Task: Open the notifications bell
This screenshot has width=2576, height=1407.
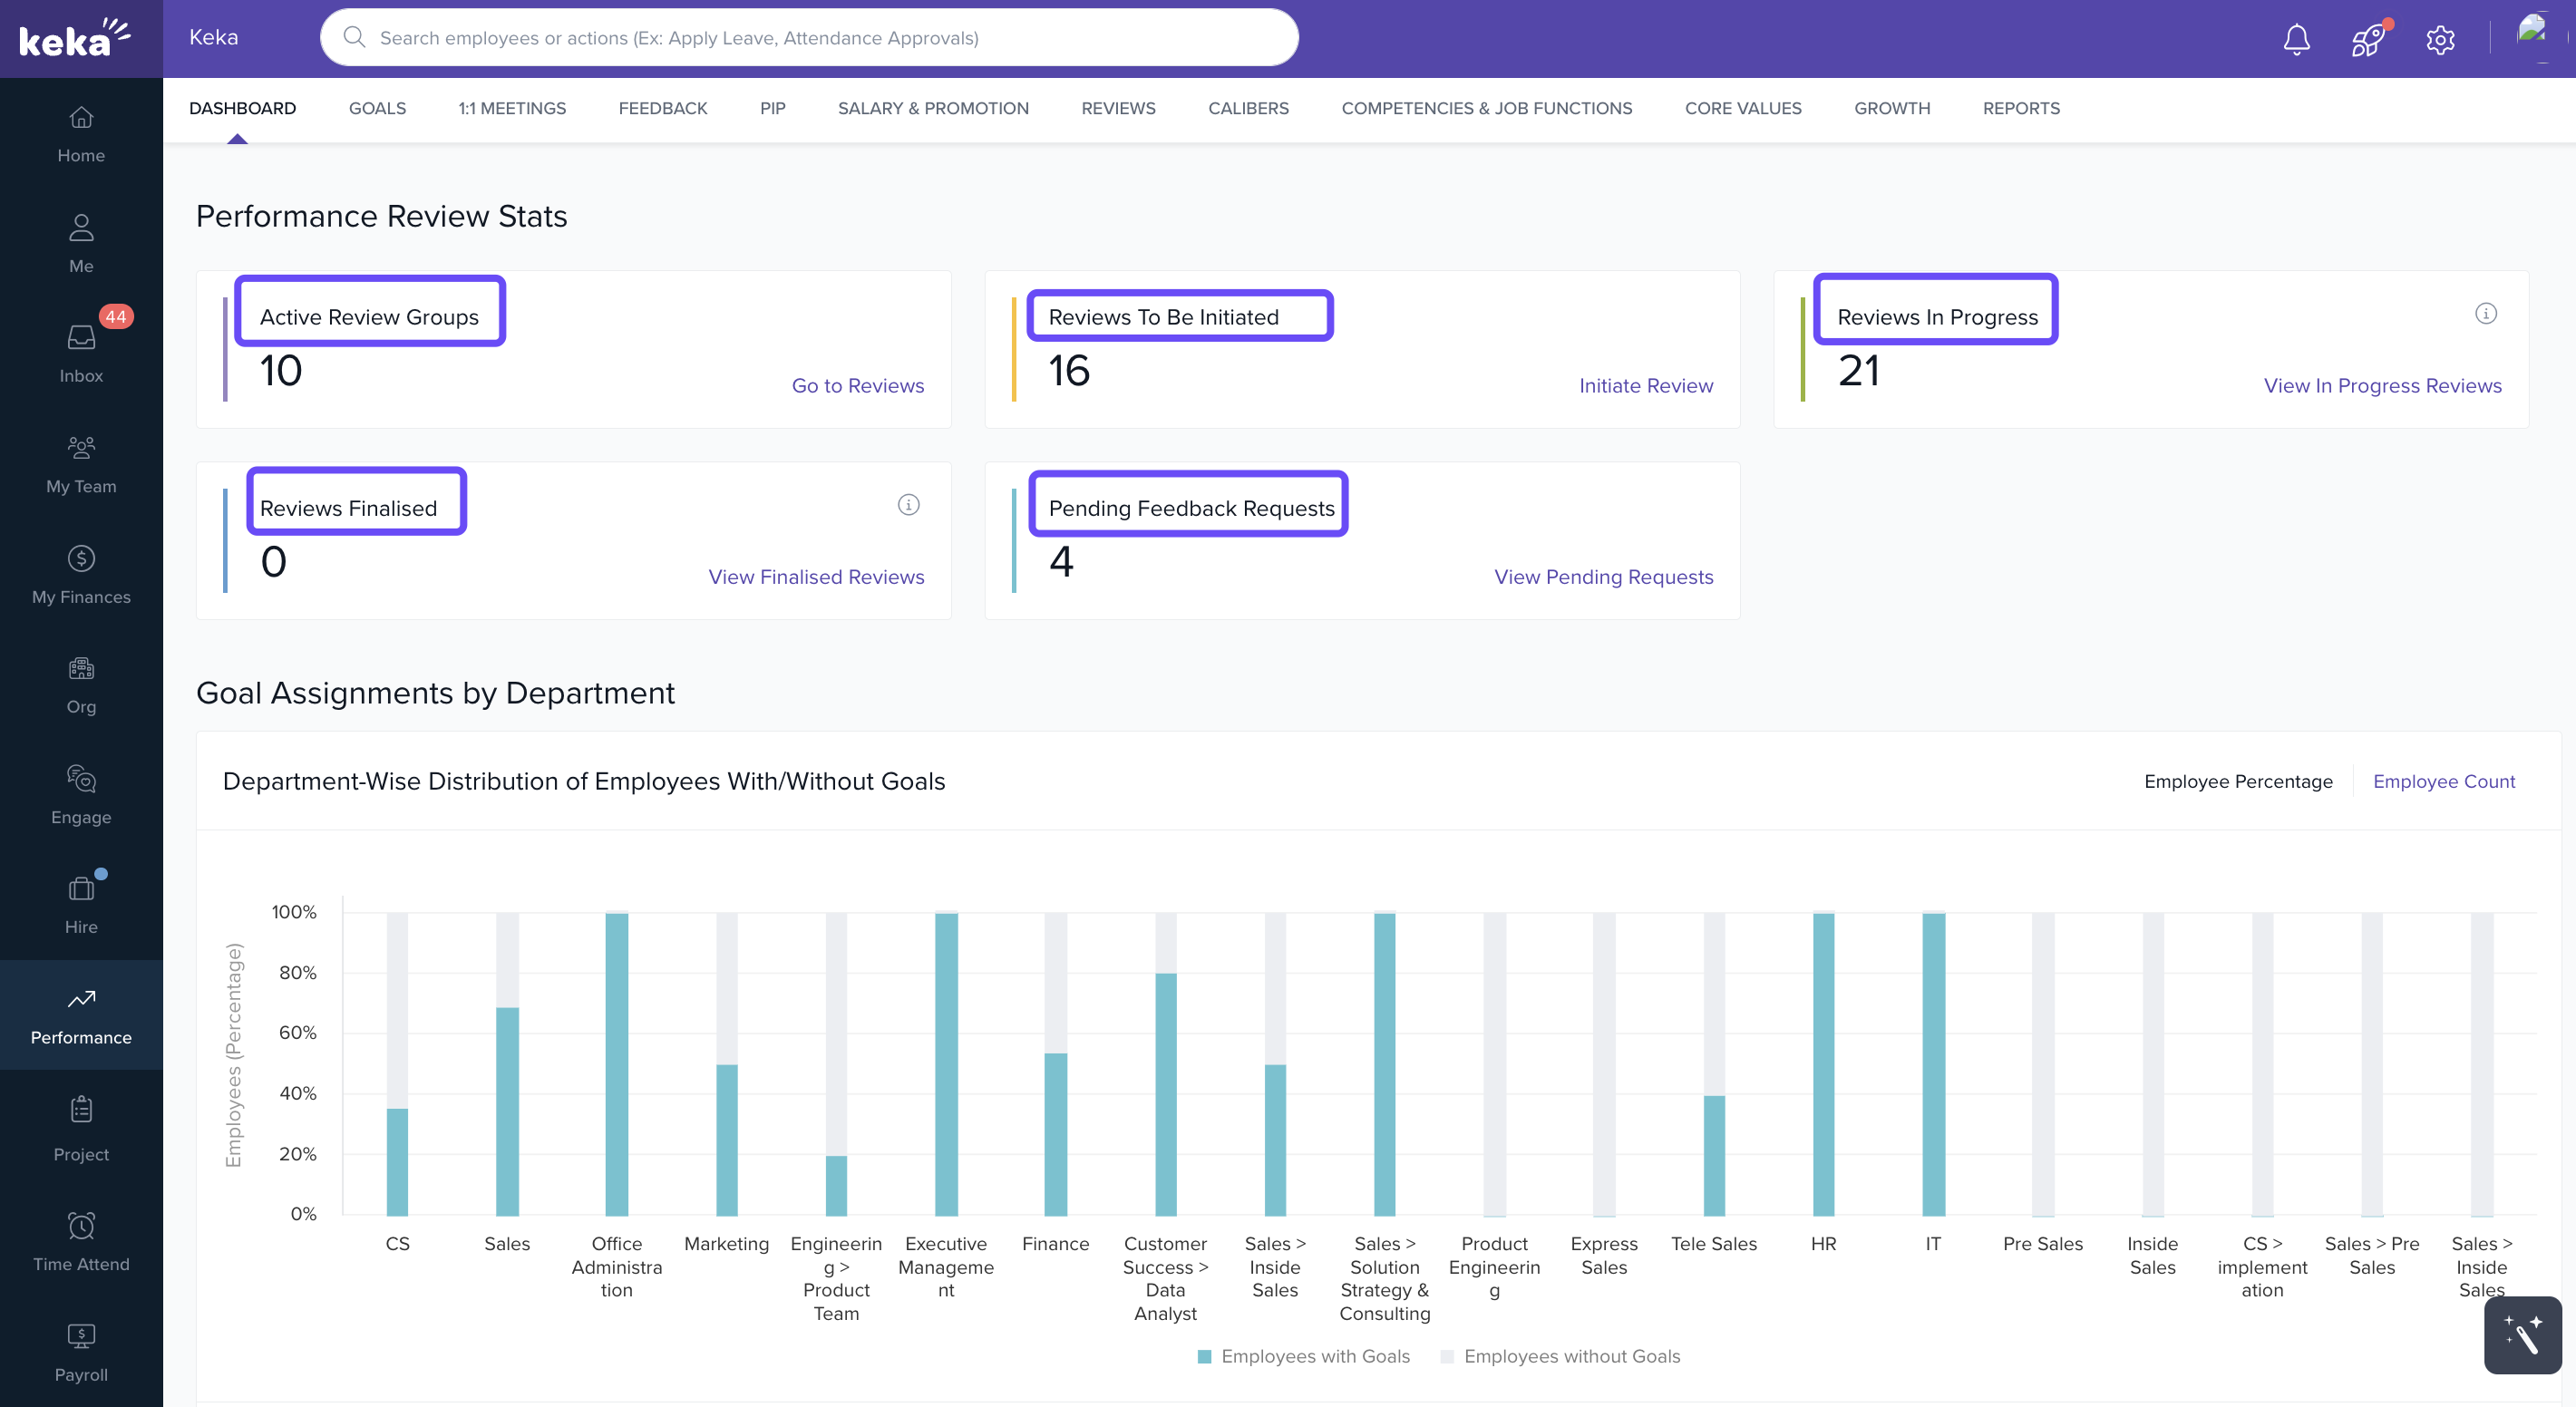Action: (2295, 39)
